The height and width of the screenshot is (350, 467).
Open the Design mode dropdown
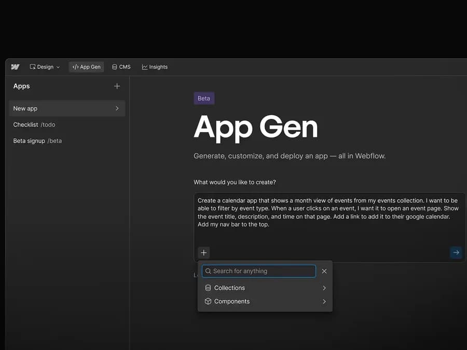click(45, 67)
